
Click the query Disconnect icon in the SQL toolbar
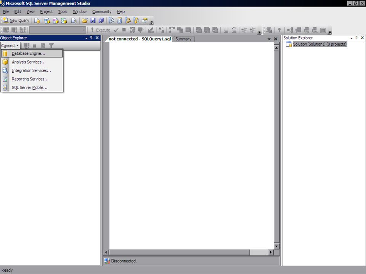[14, 30]
